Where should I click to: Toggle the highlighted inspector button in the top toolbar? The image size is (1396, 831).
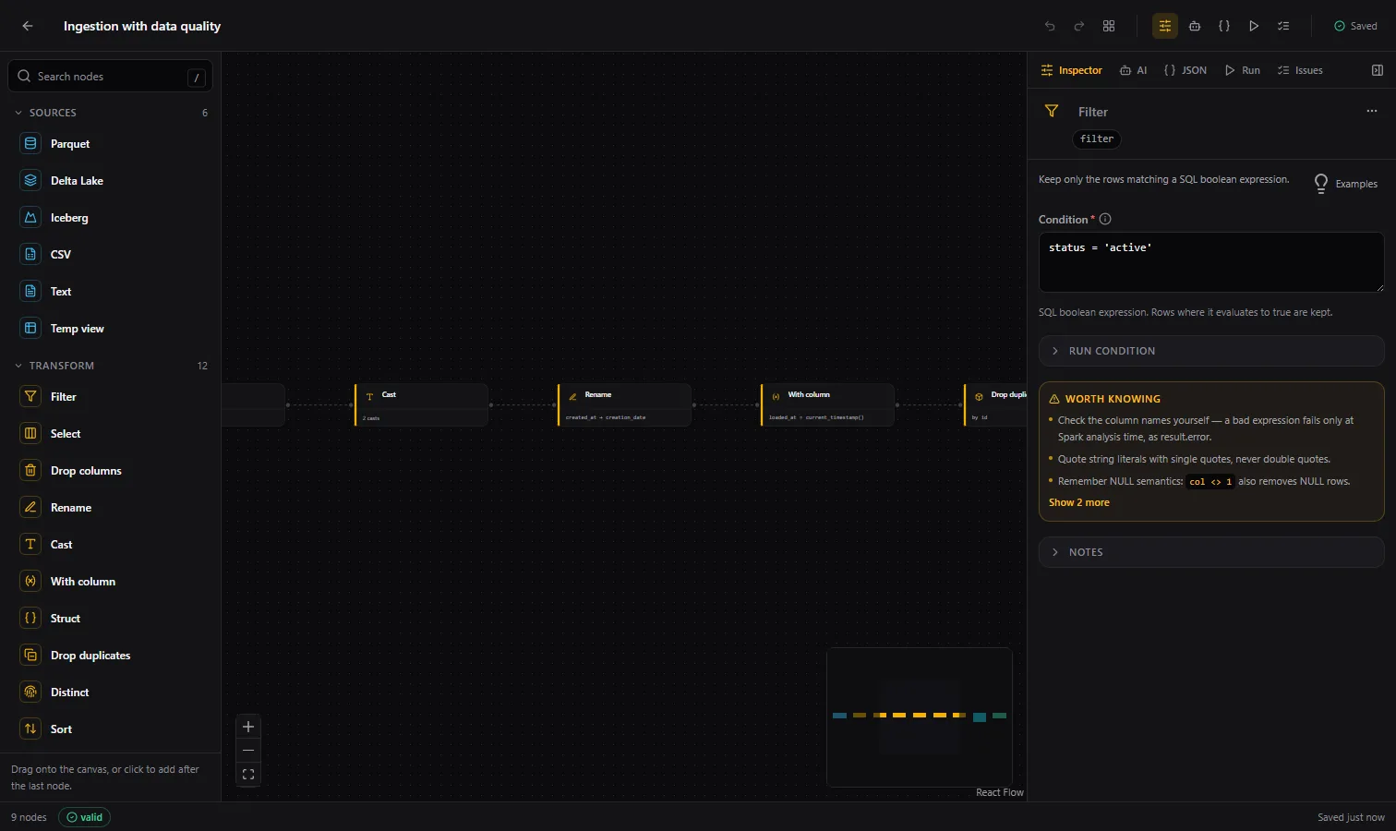(1165, 26)
